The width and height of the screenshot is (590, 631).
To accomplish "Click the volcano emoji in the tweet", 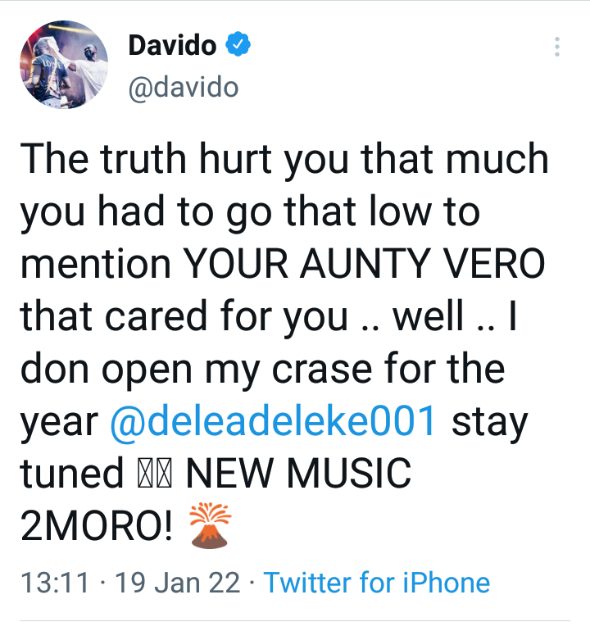I will point(210,524).
